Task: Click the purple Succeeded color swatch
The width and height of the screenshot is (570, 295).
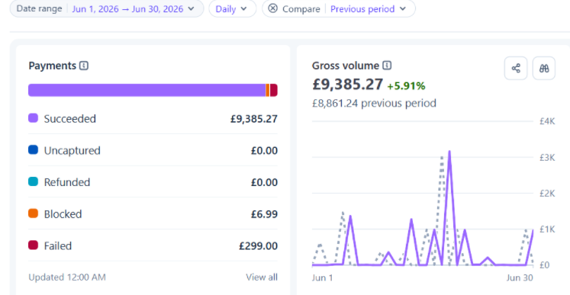Action: coord(33,118)
